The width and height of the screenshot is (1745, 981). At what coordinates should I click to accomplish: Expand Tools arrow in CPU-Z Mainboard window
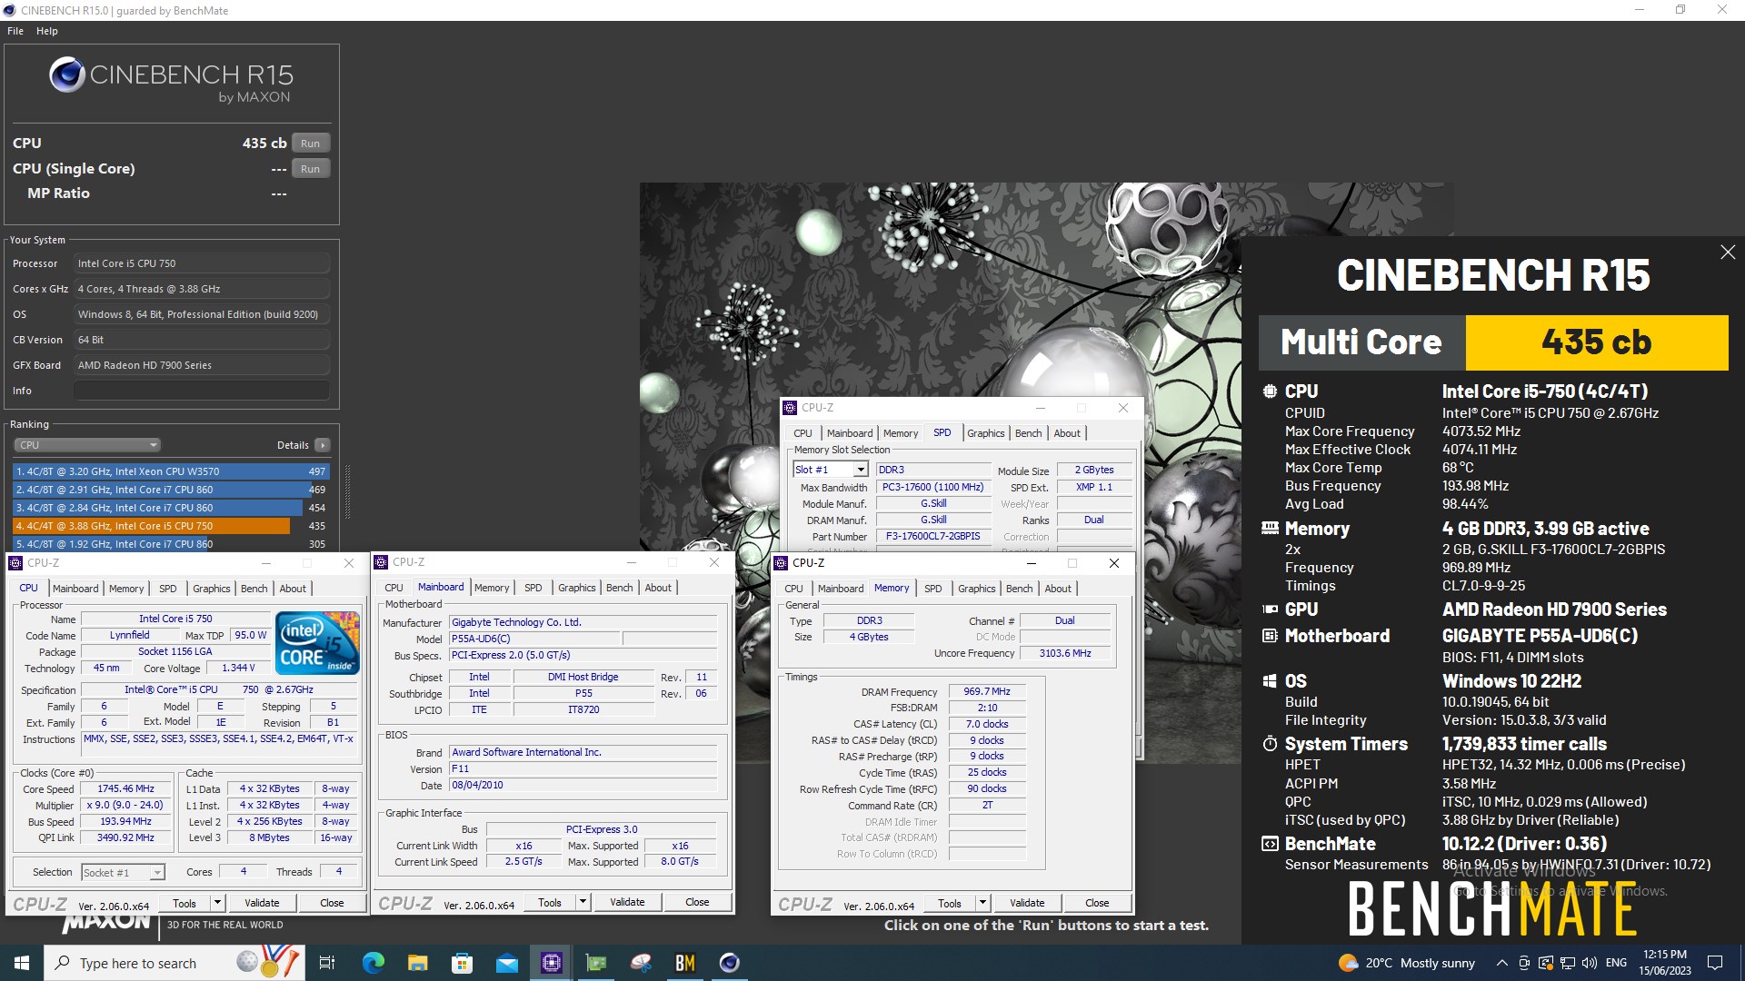pos(583,902)
